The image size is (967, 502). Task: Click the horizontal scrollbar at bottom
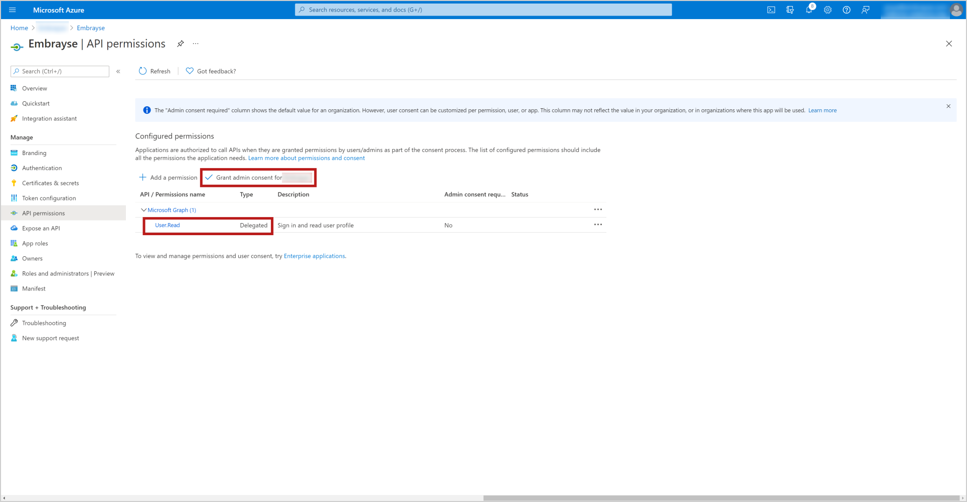pos(721,498)
